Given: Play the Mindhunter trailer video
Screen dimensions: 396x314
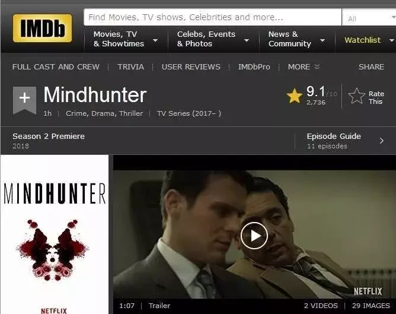Looking at the screenshot, I should tap(254, 236).
